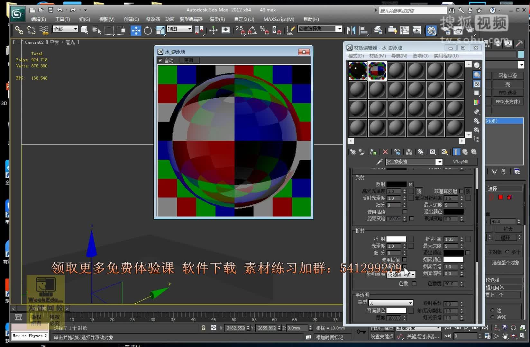The width and height of the screenshot is (530, 347).
Task: Enable the 色散 checkbox
Action: click(414, 284)
